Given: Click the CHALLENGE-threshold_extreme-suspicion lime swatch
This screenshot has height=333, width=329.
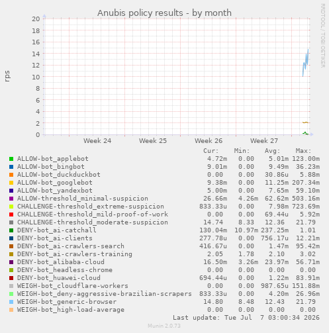Looking at the screenshot, I should 11,207.
